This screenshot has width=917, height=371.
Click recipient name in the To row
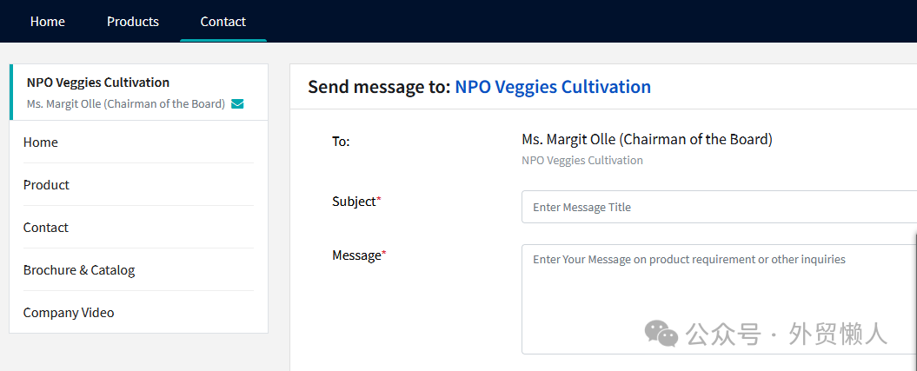647,139
